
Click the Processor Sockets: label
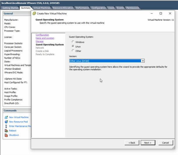click(13, 43)
